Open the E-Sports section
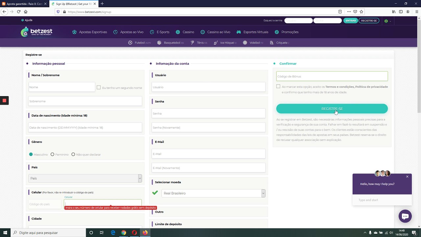Image resolution: width=421 pixels, height=237 pixels. (x=160, y=32)
